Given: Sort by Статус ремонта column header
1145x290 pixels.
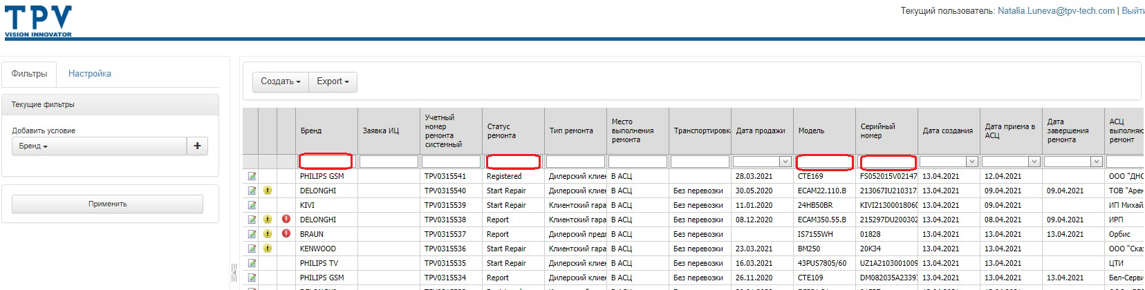Looking at the screenshot, I should point(513,130).
